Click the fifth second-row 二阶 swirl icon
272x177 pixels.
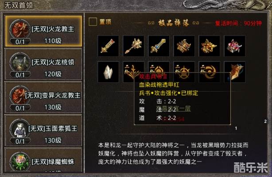pos(209,72)
